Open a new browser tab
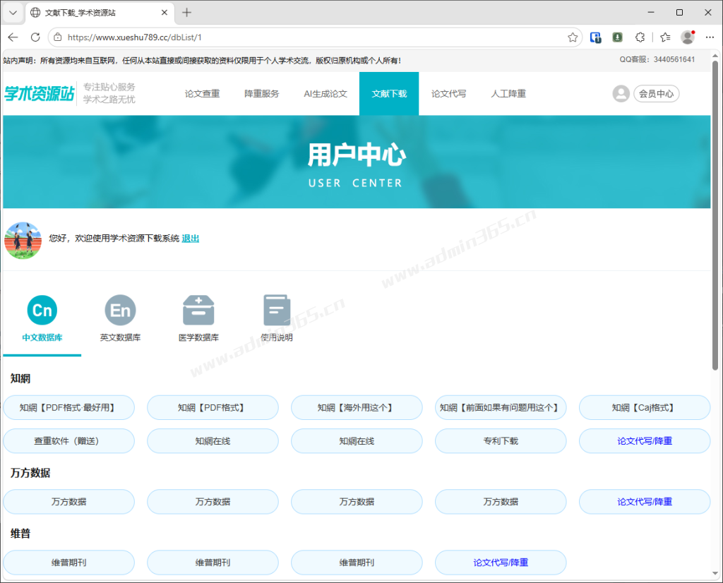This screenshot has width=723, height=583. [186, 13]
